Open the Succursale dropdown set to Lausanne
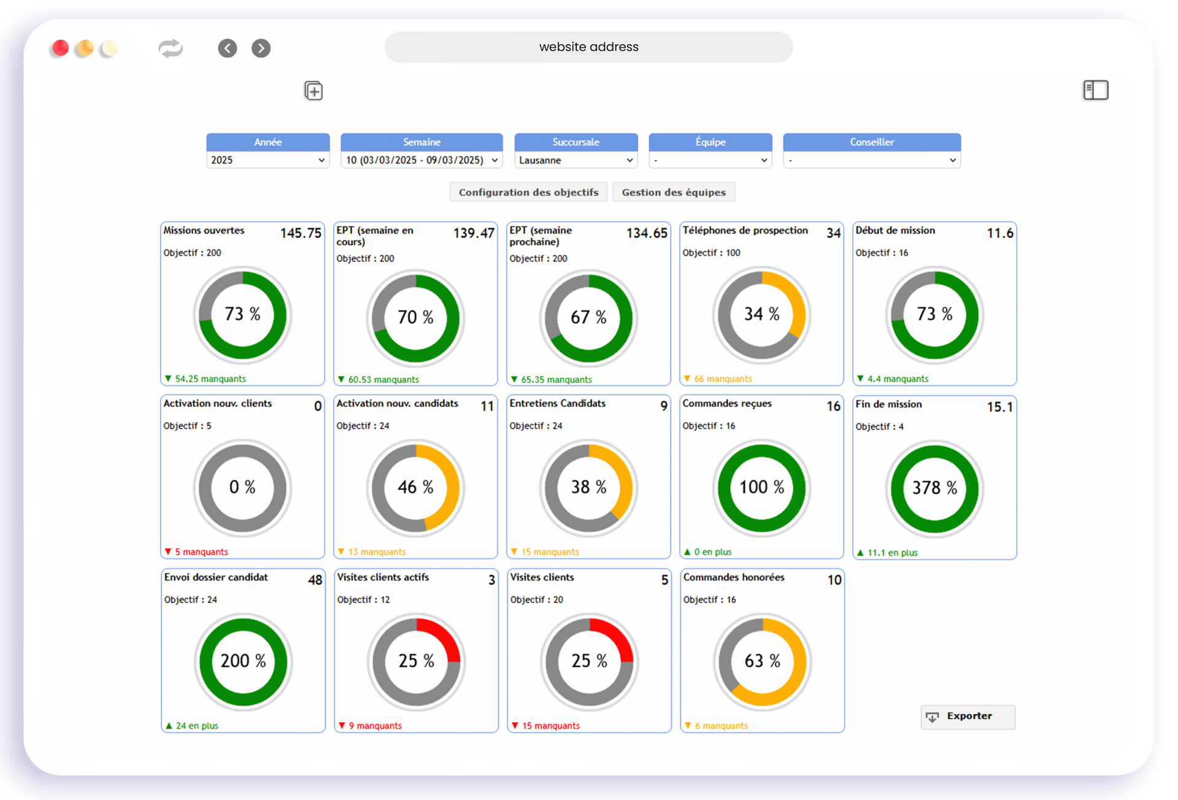This screenshot has width=1178, height=800. [x=576, y=160]
